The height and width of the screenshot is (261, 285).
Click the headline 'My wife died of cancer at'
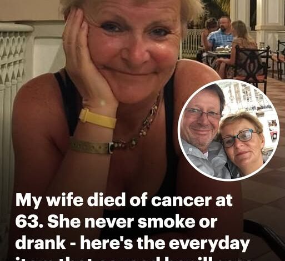click(x=124, y=200)
